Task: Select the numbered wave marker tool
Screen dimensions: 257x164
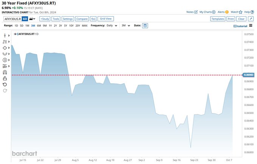Action: pos(5,60)
